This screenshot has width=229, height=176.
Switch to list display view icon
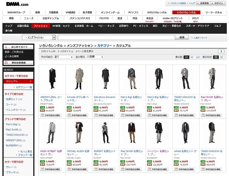221,57
